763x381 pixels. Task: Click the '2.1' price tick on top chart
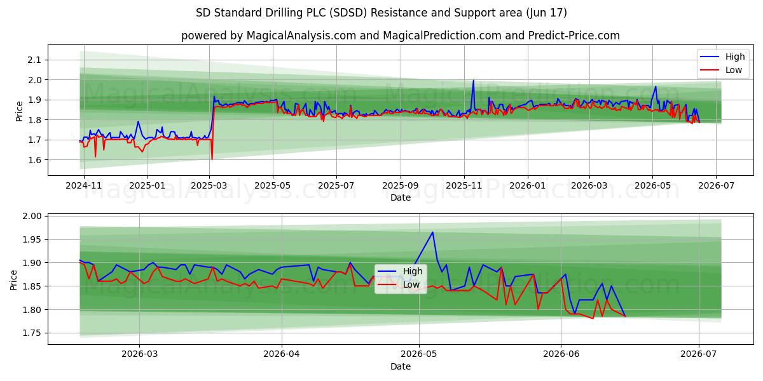click(x=35, y=60)
